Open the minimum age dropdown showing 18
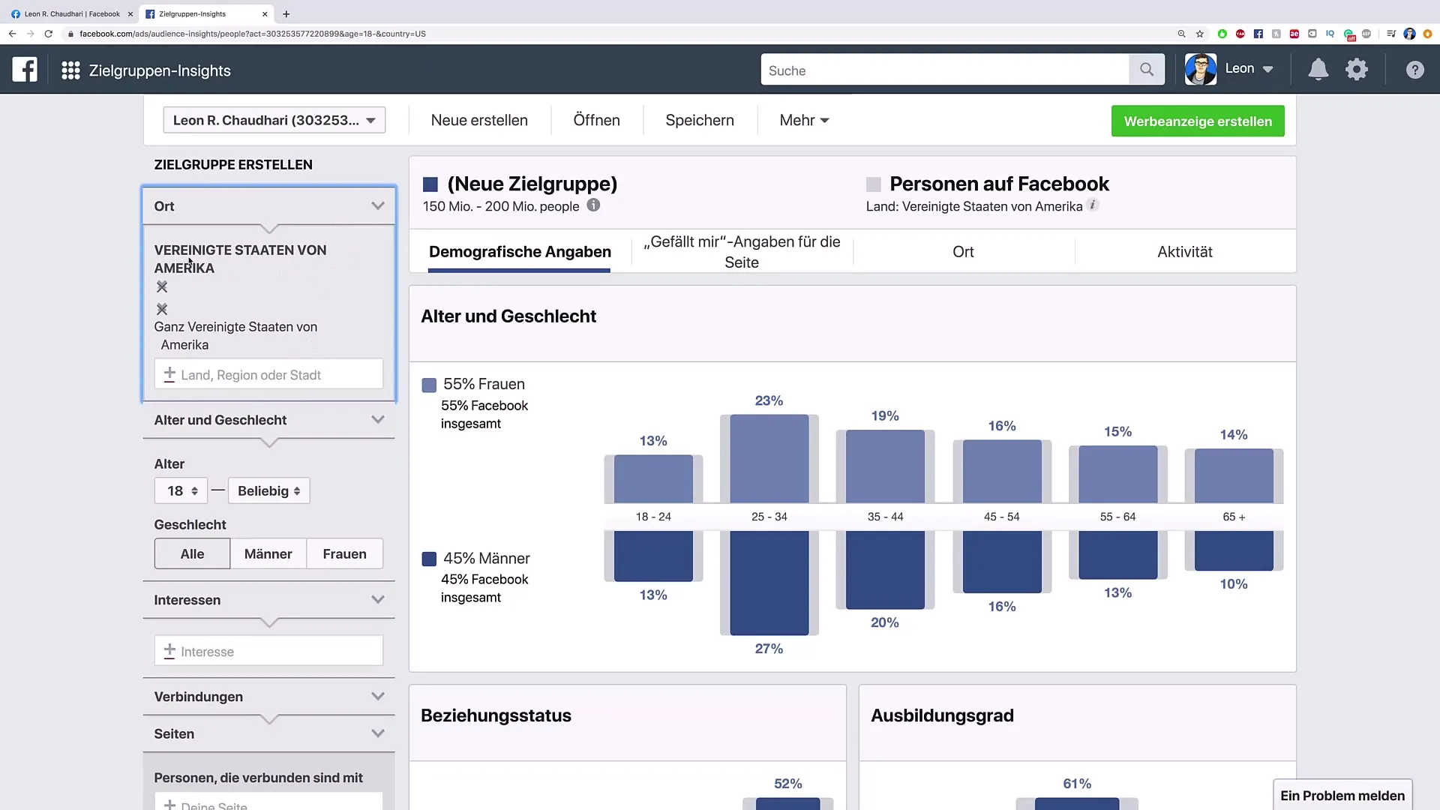The image size is (1440, 810). pyautogui.click(x=181, y=490)
